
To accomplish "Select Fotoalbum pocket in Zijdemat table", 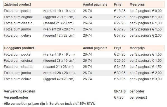I will 18,11.
